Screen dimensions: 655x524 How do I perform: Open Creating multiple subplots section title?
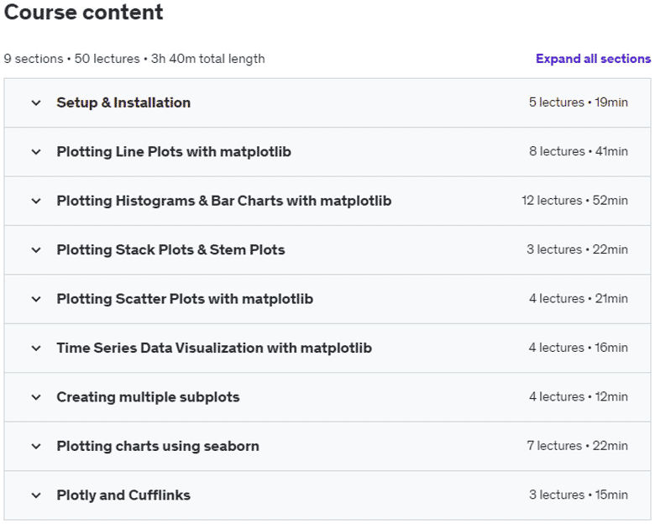(x=148, y=397)
